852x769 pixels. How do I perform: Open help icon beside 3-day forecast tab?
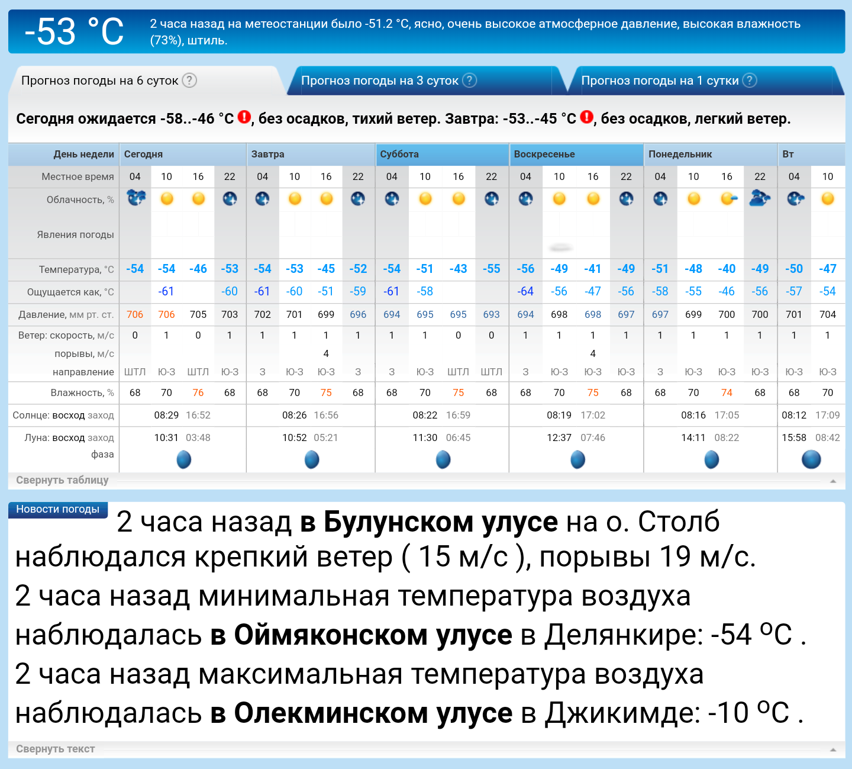[469, 81]
